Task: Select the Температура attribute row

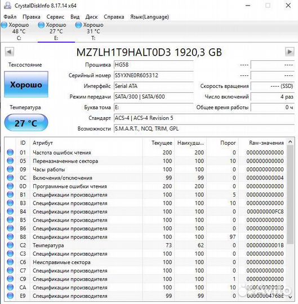Action: [145, 245]
